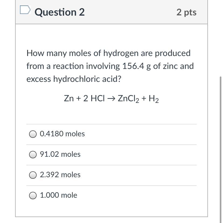
Task: Flag Question 2 using the flag icon
Action: coord(25,10)
